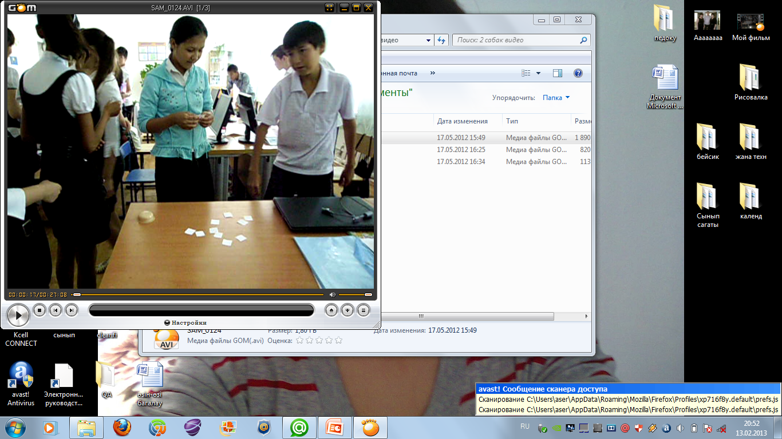Skip to next file in GOM Player
Screen dimensions: 782x439
(71, 310)
